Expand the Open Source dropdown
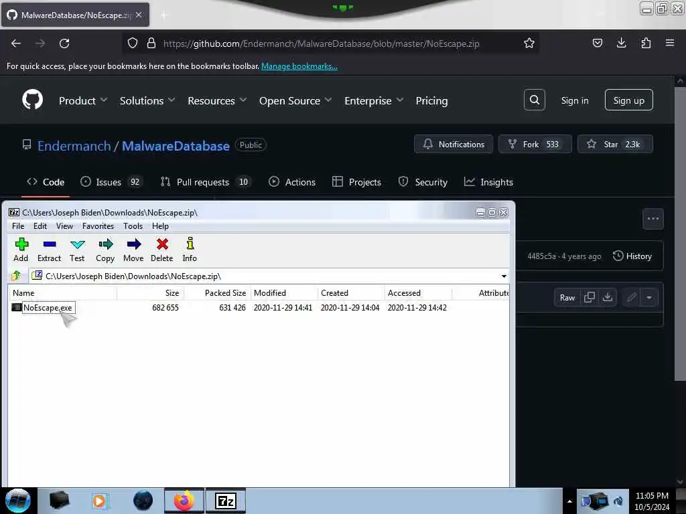The width and height of the screenshot is (686, 514). (295, 100)
